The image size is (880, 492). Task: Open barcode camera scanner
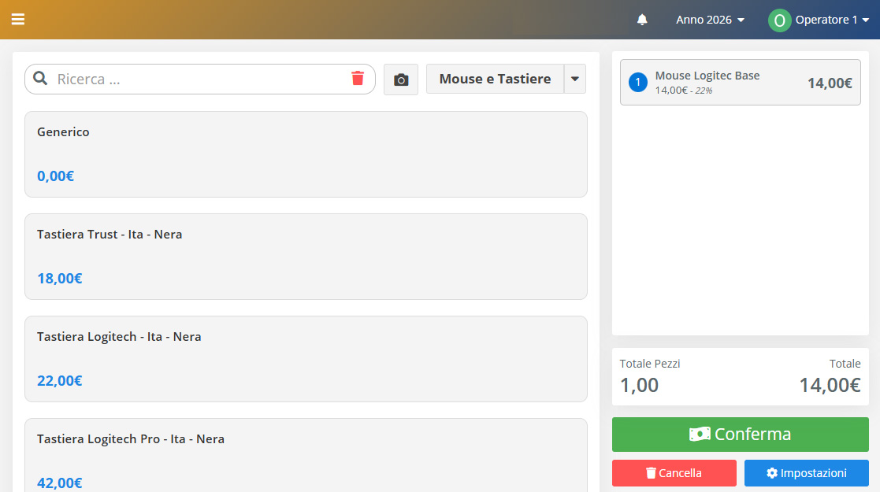click(x=401, y=79)
